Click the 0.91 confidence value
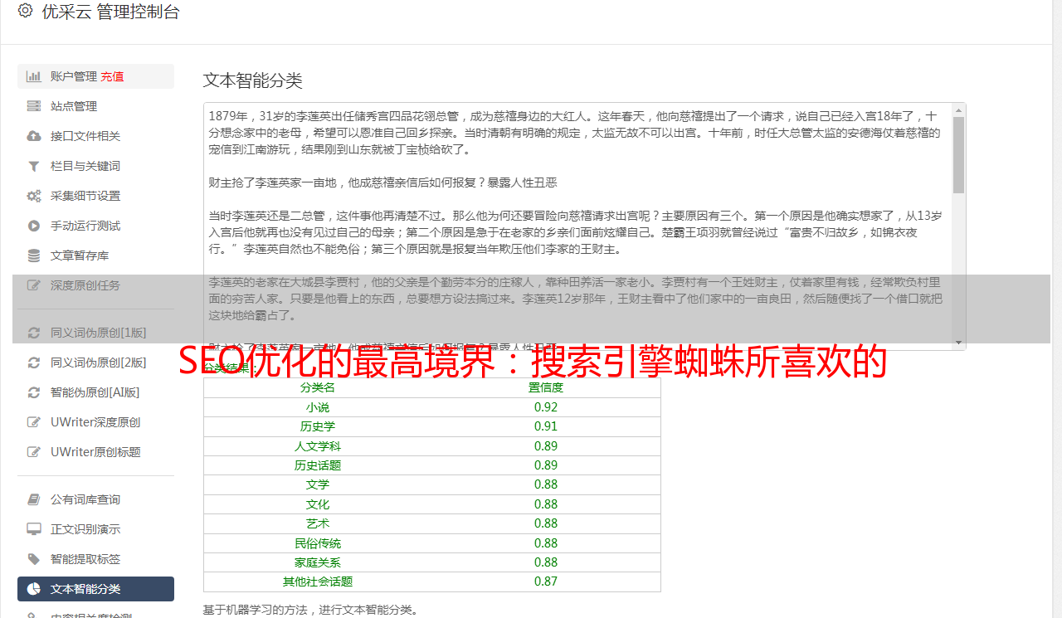The height and width of the screenshot is (618, 1062). coord(546,426)
